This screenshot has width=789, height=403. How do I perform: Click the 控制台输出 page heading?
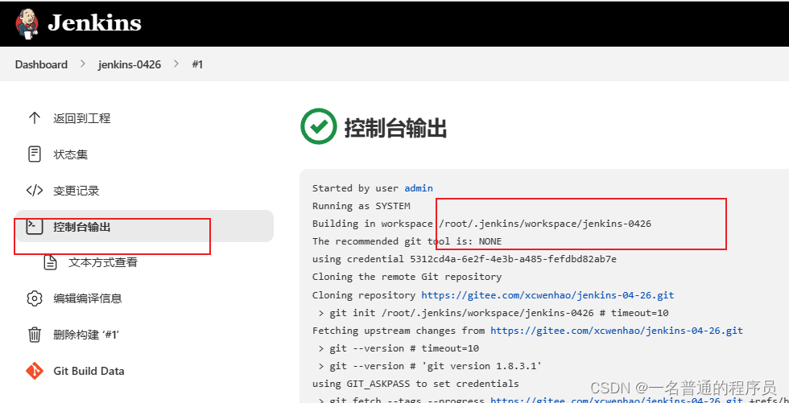pos(395,128)
